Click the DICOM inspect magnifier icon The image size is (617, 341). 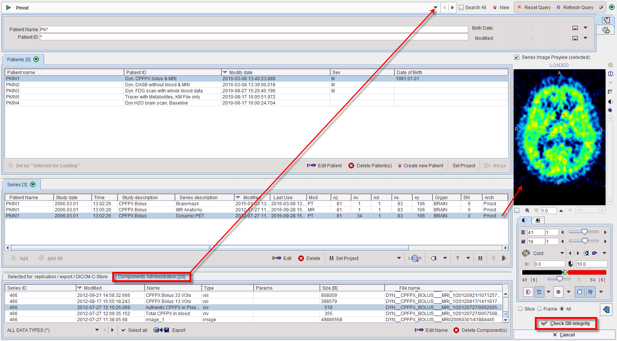(415, 259)
